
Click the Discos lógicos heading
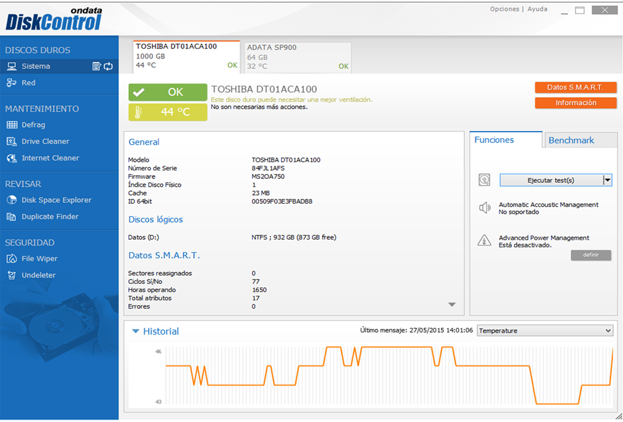(155, 220)
